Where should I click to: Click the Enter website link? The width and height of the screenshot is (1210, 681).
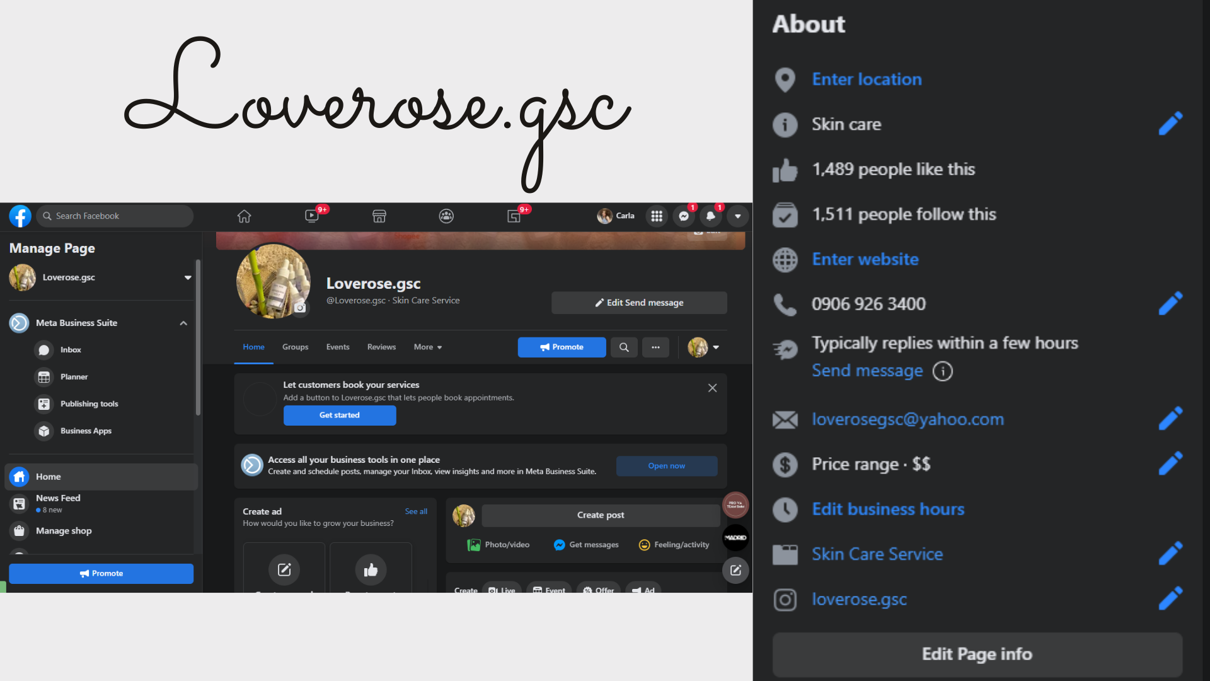tap(865, 259)
